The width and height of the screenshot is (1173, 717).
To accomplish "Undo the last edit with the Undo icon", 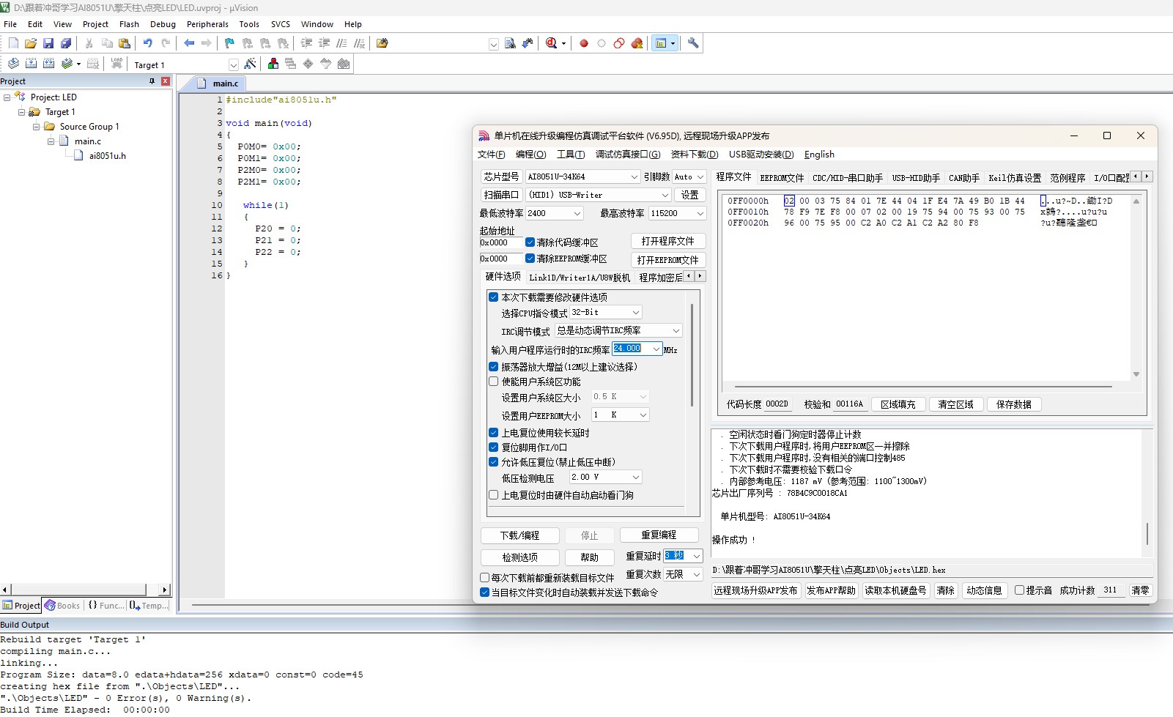I will point(148,44).
